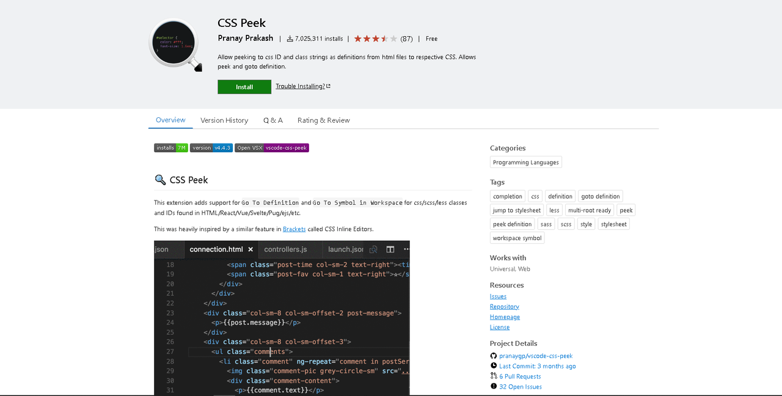782x396 pixels.
Task: Click the version v4.4.3 badge
Action: (211, 148)
